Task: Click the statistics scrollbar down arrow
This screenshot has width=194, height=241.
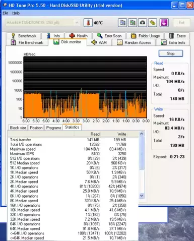Action: [x=142, y=196]
